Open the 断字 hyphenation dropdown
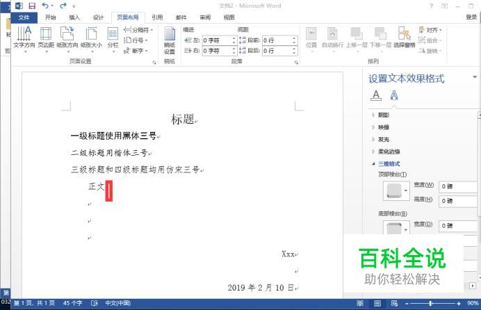The image size is (481, 310). (x=136, y=51)
